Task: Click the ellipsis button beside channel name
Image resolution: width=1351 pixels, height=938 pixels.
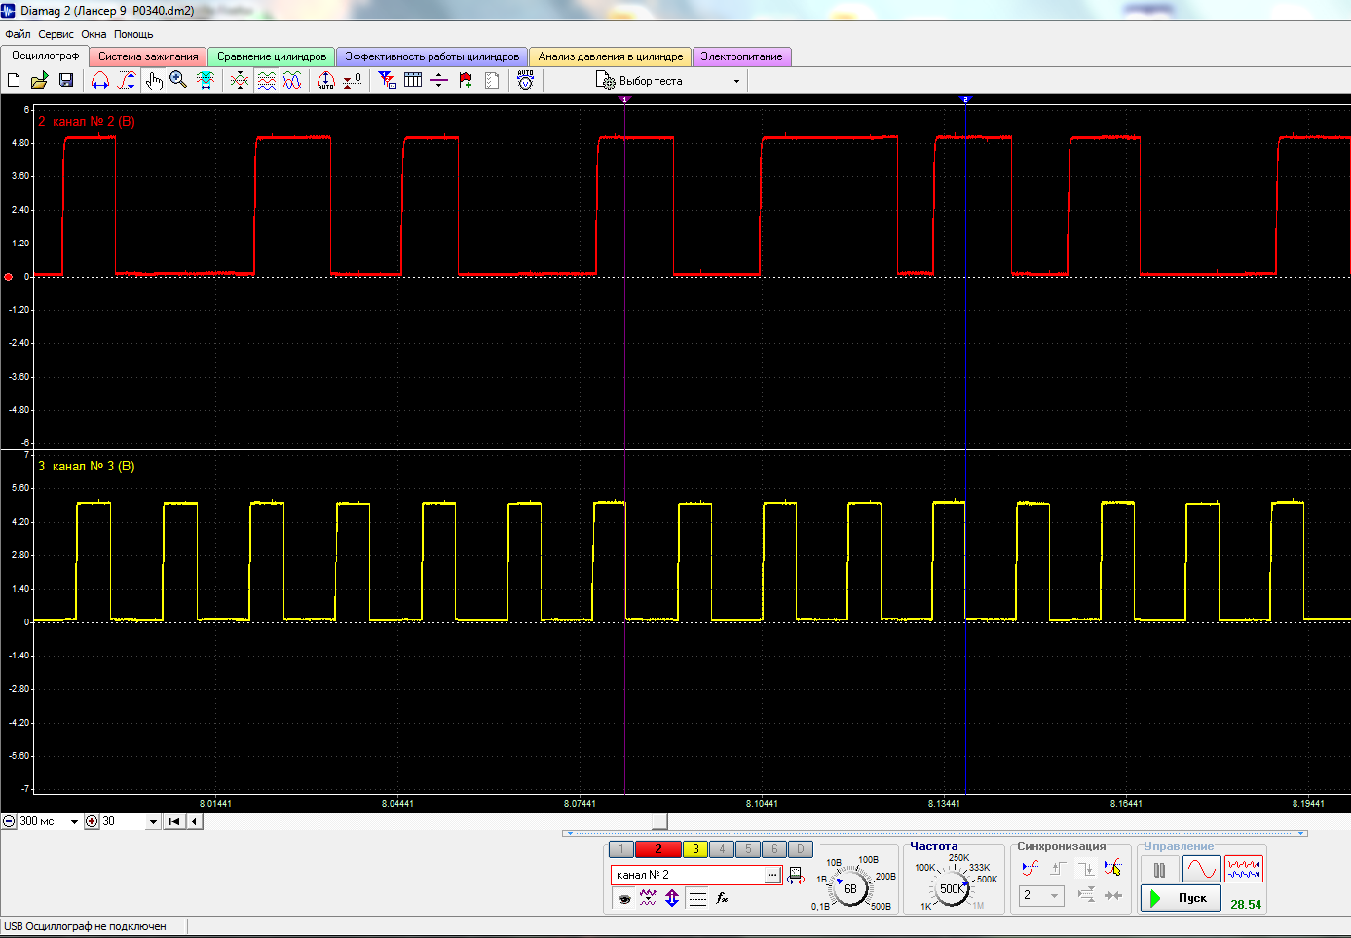Action: tap(772, 875)
